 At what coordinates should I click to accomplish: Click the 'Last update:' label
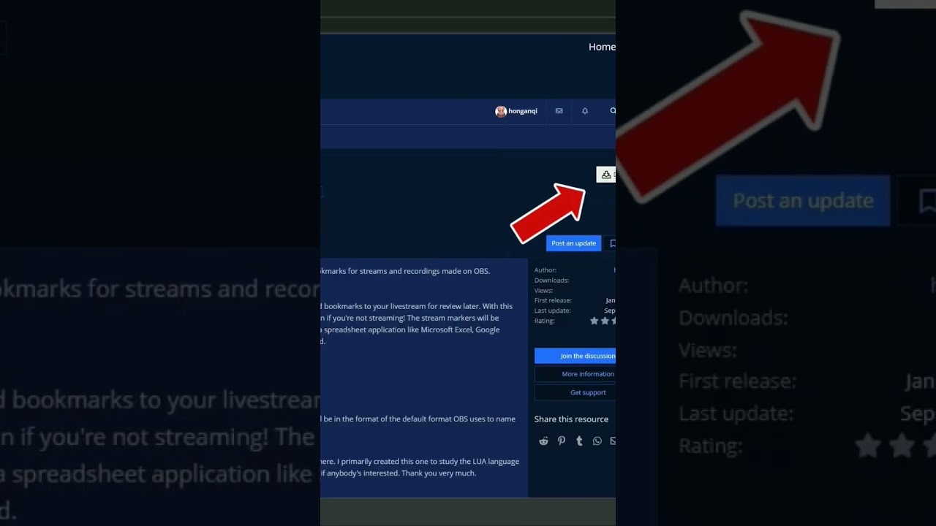[552, 310]
